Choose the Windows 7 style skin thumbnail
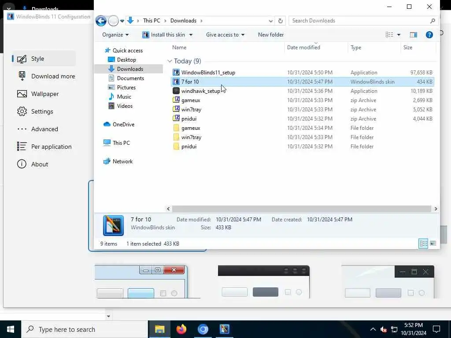Screen dimensions: 451x338 (x=141, y=282)
